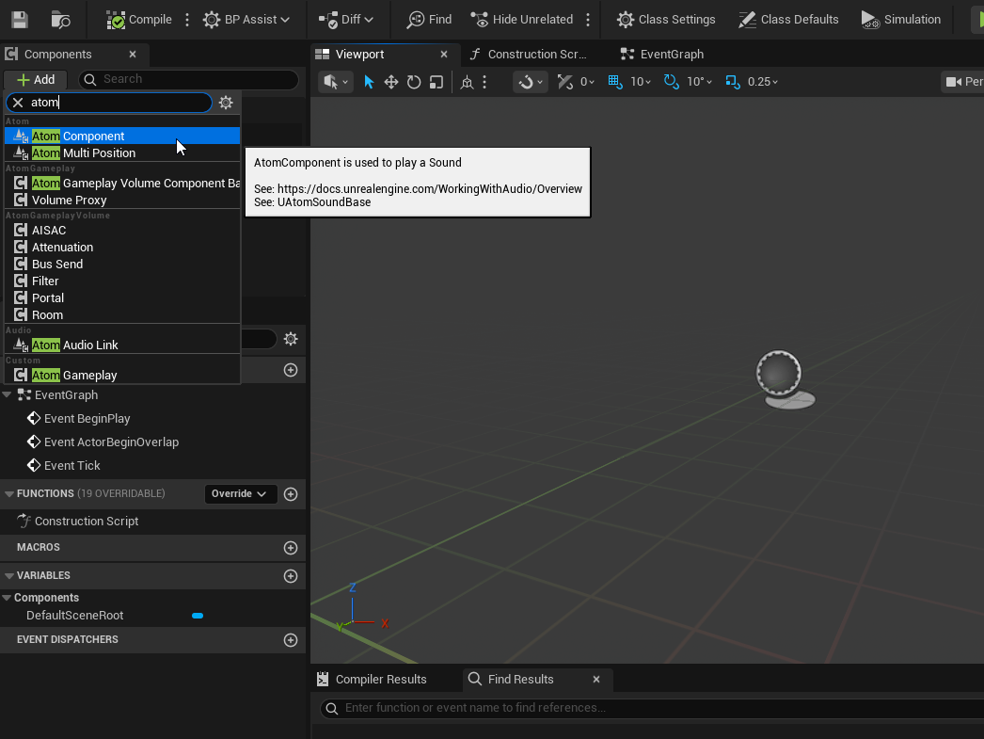Select Atom Audio Link component
Image resolution: width=984 pixels, height=739 pixels.
click(122, 345)
